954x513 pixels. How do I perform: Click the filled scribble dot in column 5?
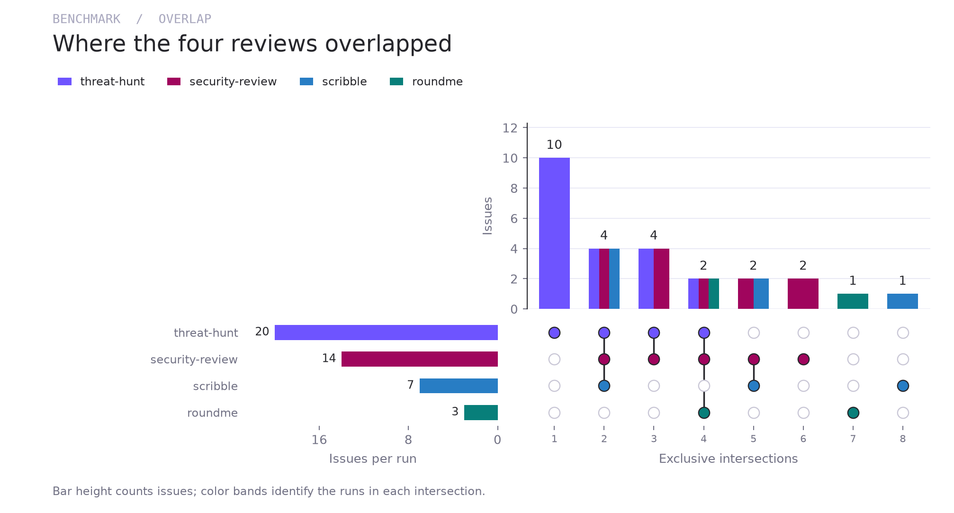pyautogui.click(x=754, y=386)
